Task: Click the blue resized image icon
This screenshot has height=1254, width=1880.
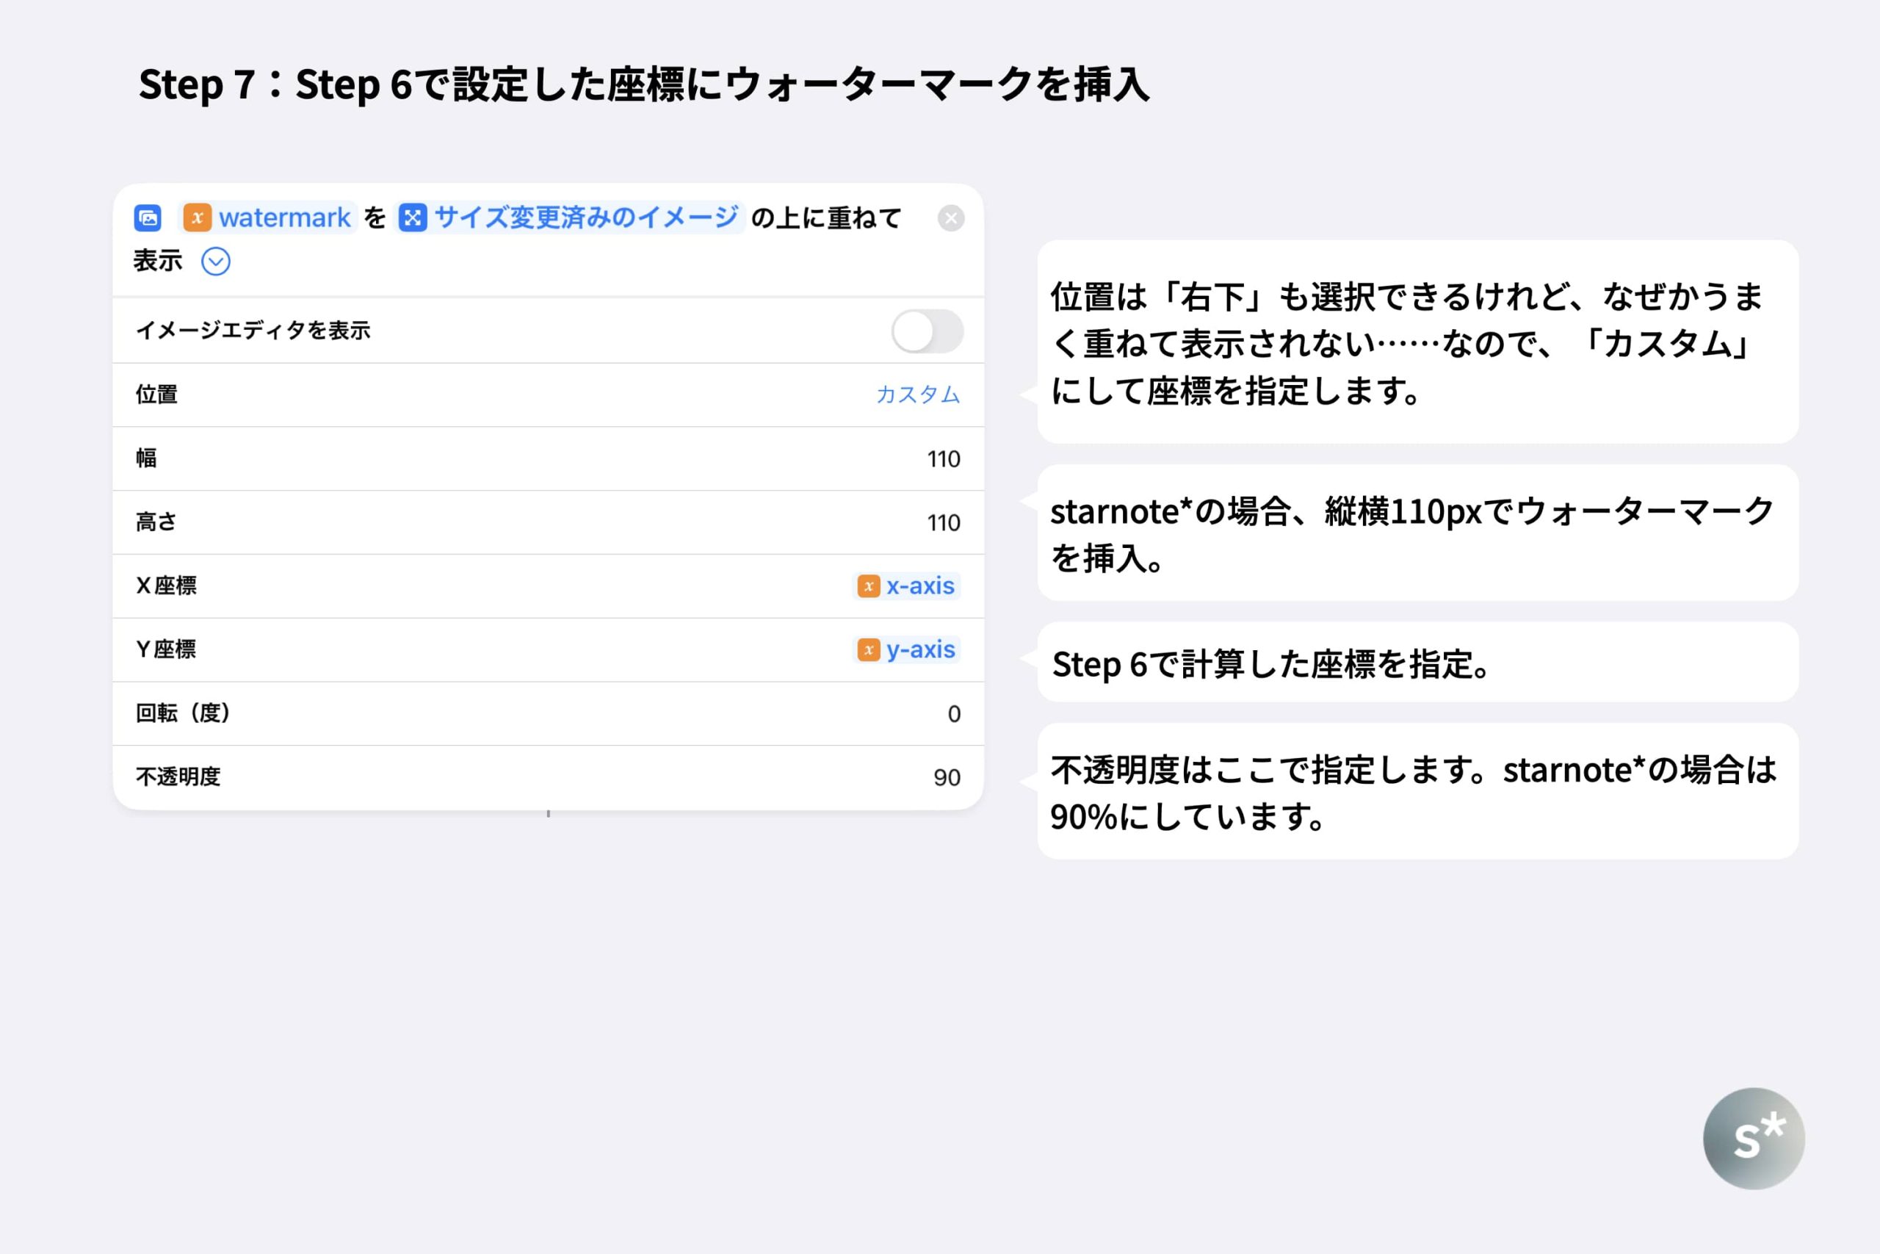Action: [413, 217]
